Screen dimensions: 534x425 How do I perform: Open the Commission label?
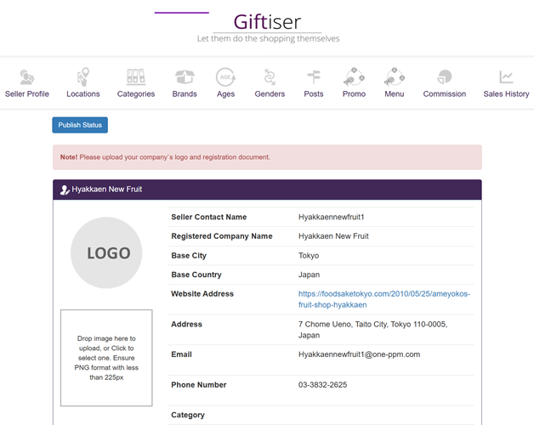(445, 94)
